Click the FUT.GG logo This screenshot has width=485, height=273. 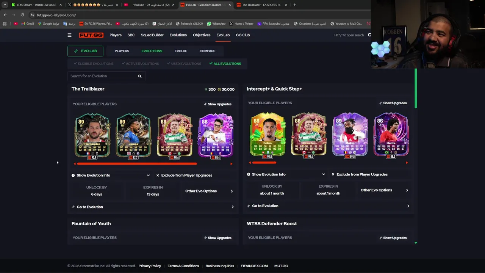click(91, 35)
